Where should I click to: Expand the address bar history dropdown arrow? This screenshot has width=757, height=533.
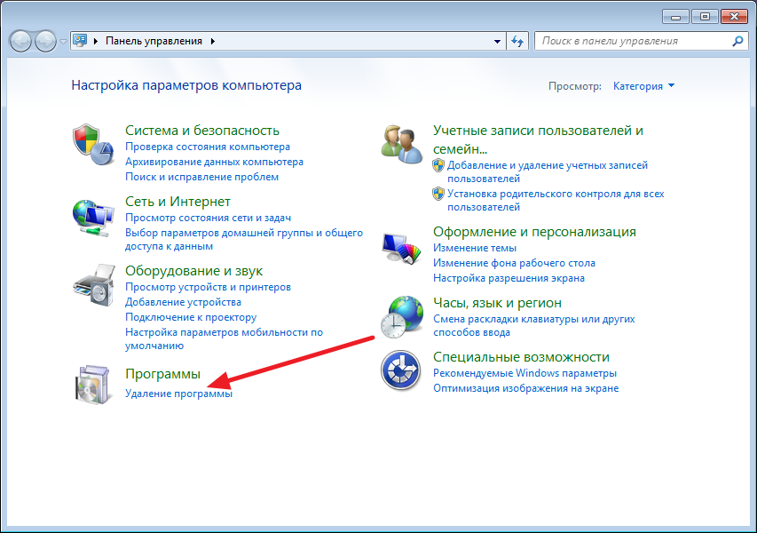498,41
